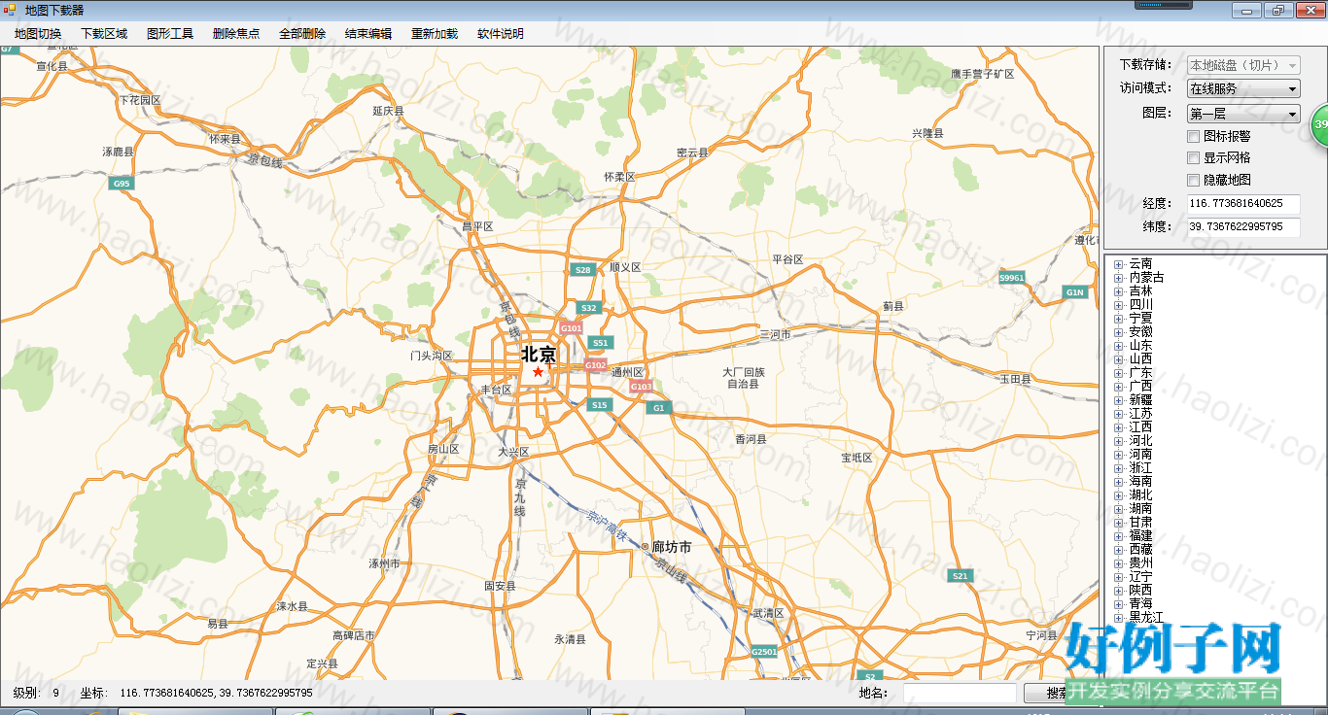Expand the 安徽 tree node
Image resolution: width=1328 pixels, height=715 pixels.
coord(1119,332)
